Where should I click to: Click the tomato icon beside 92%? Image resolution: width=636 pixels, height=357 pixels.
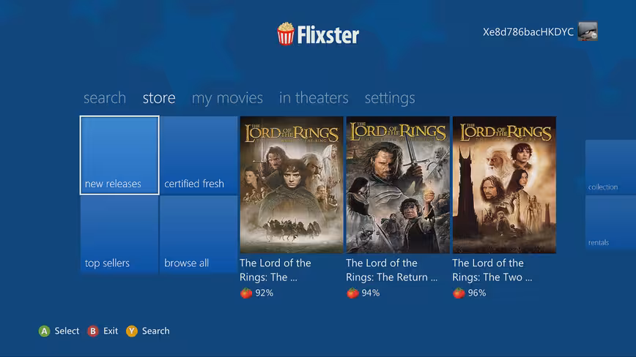(x=246, y=293)
